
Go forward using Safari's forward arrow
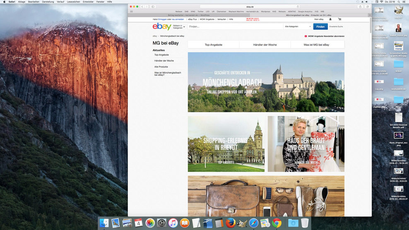click(x=147, y=7)
